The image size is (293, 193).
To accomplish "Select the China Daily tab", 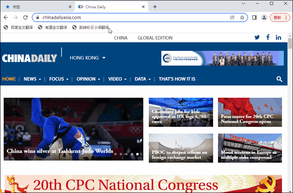I will tap(111, 7).
